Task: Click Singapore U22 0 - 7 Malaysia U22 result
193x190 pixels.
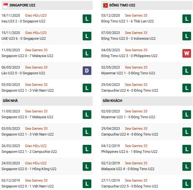Action: pyautogui.click(x=27, y=56)
